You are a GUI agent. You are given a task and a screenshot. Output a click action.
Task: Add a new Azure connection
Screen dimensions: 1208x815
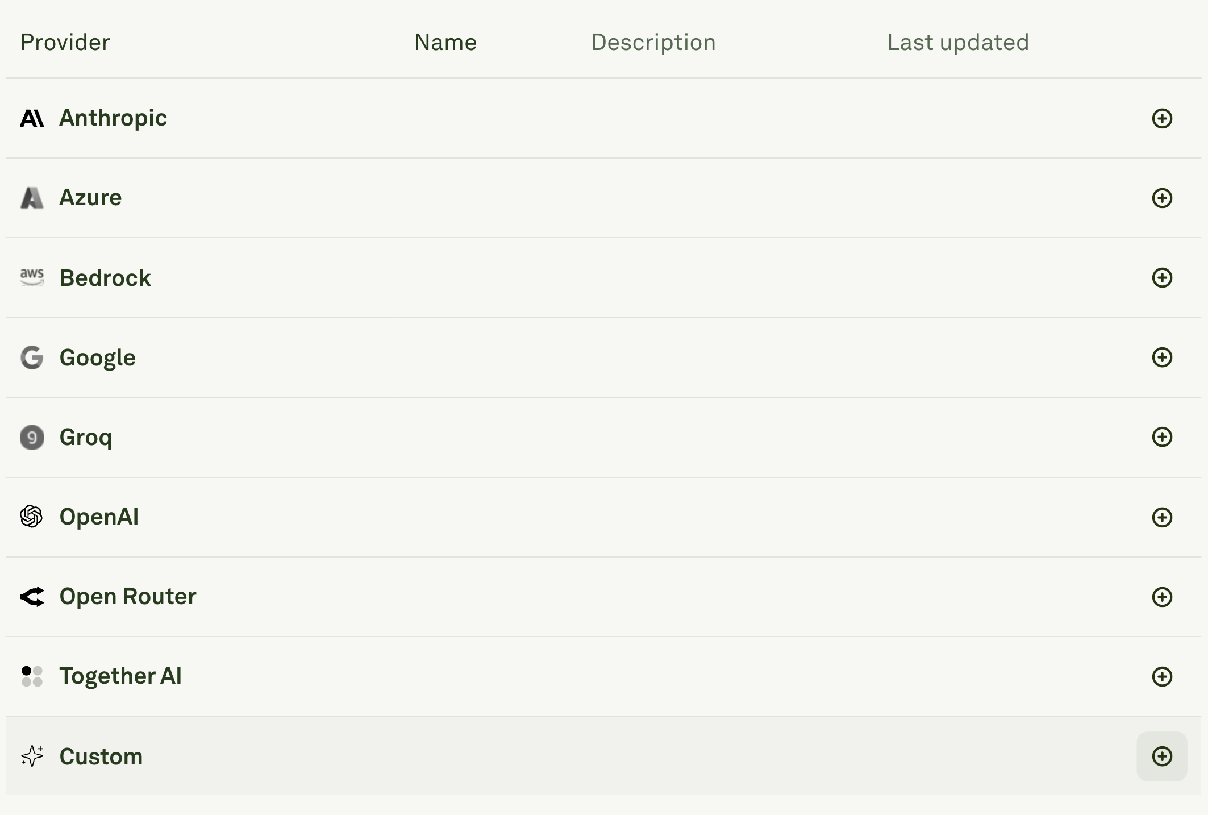1163,198
